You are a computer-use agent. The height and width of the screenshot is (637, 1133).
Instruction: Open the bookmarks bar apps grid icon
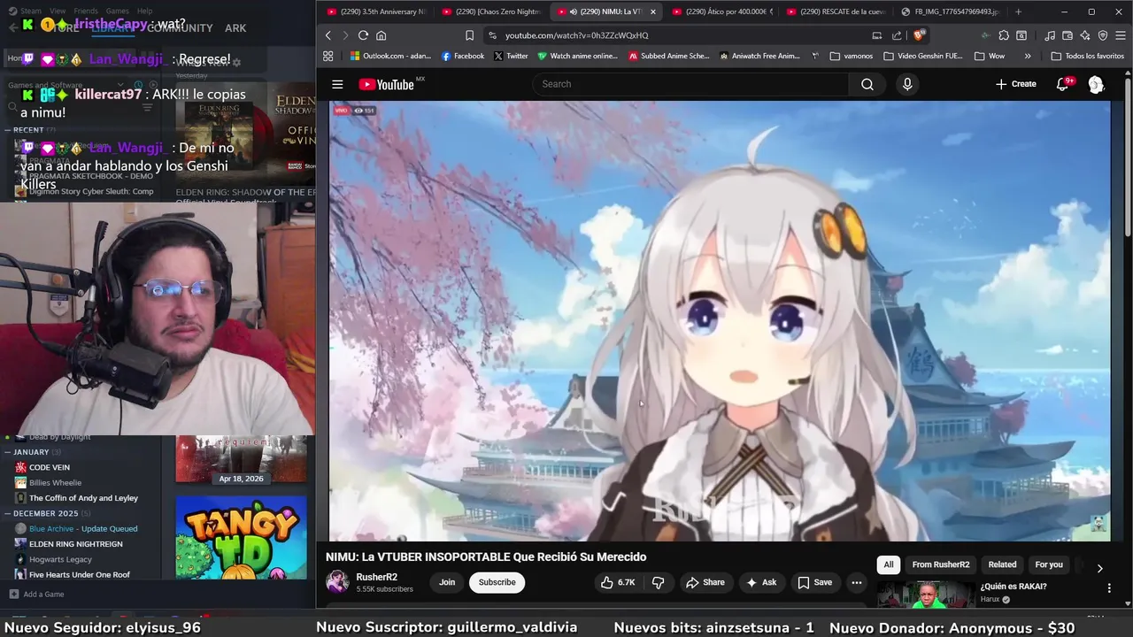(x=328, y=56)
